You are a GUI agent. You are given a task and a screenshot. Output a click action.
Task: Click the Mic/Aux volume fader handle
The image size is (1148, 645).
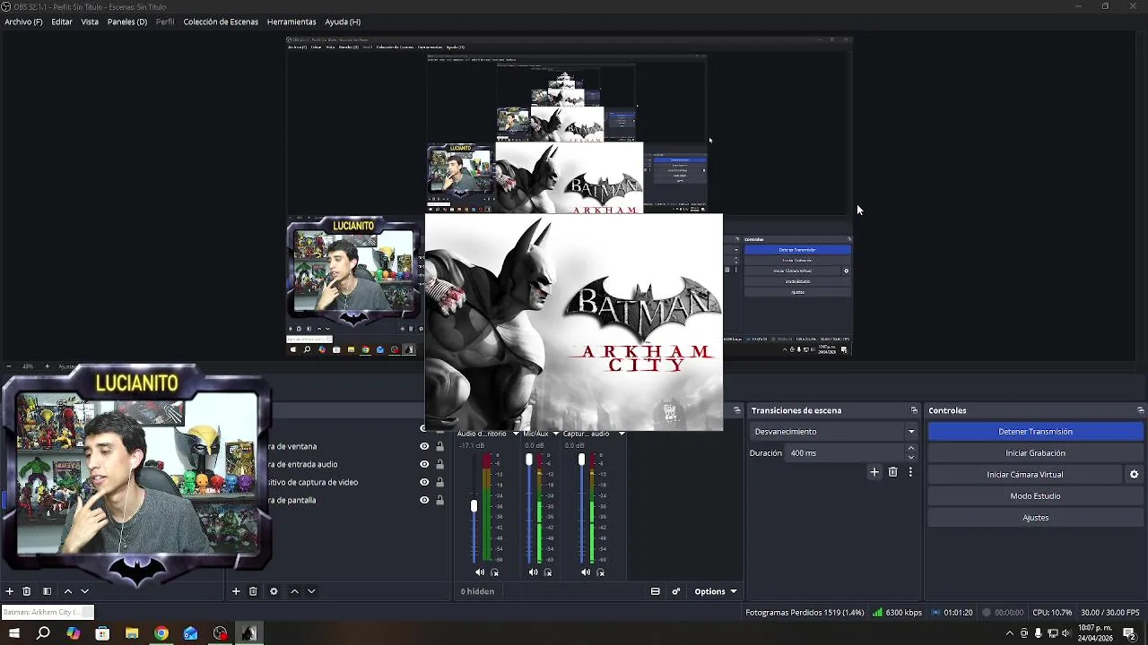tap(528, 460)
